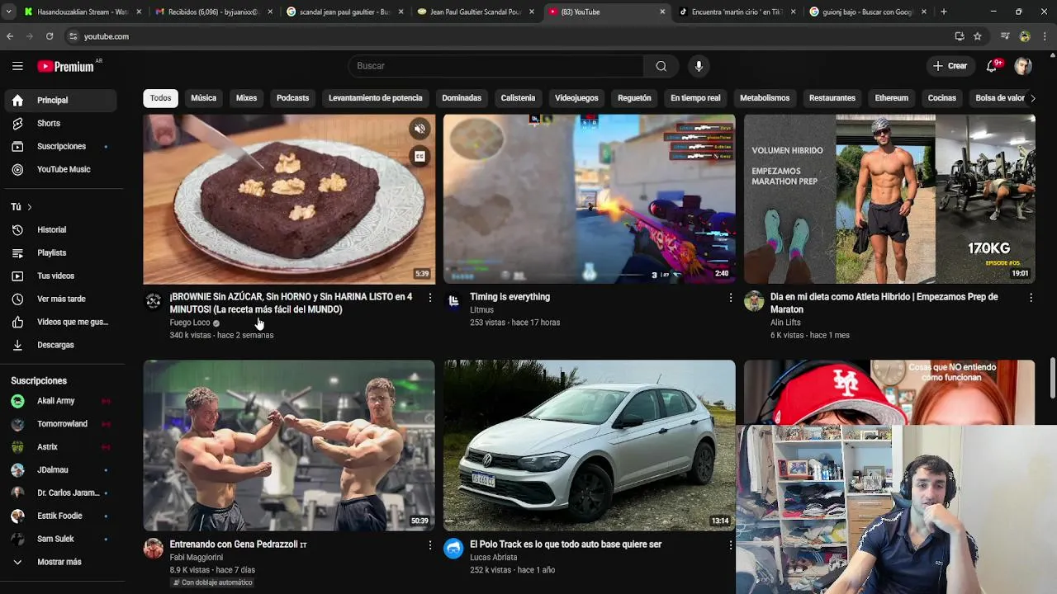Close the YouTube browser tab

(x=662, y=12)
